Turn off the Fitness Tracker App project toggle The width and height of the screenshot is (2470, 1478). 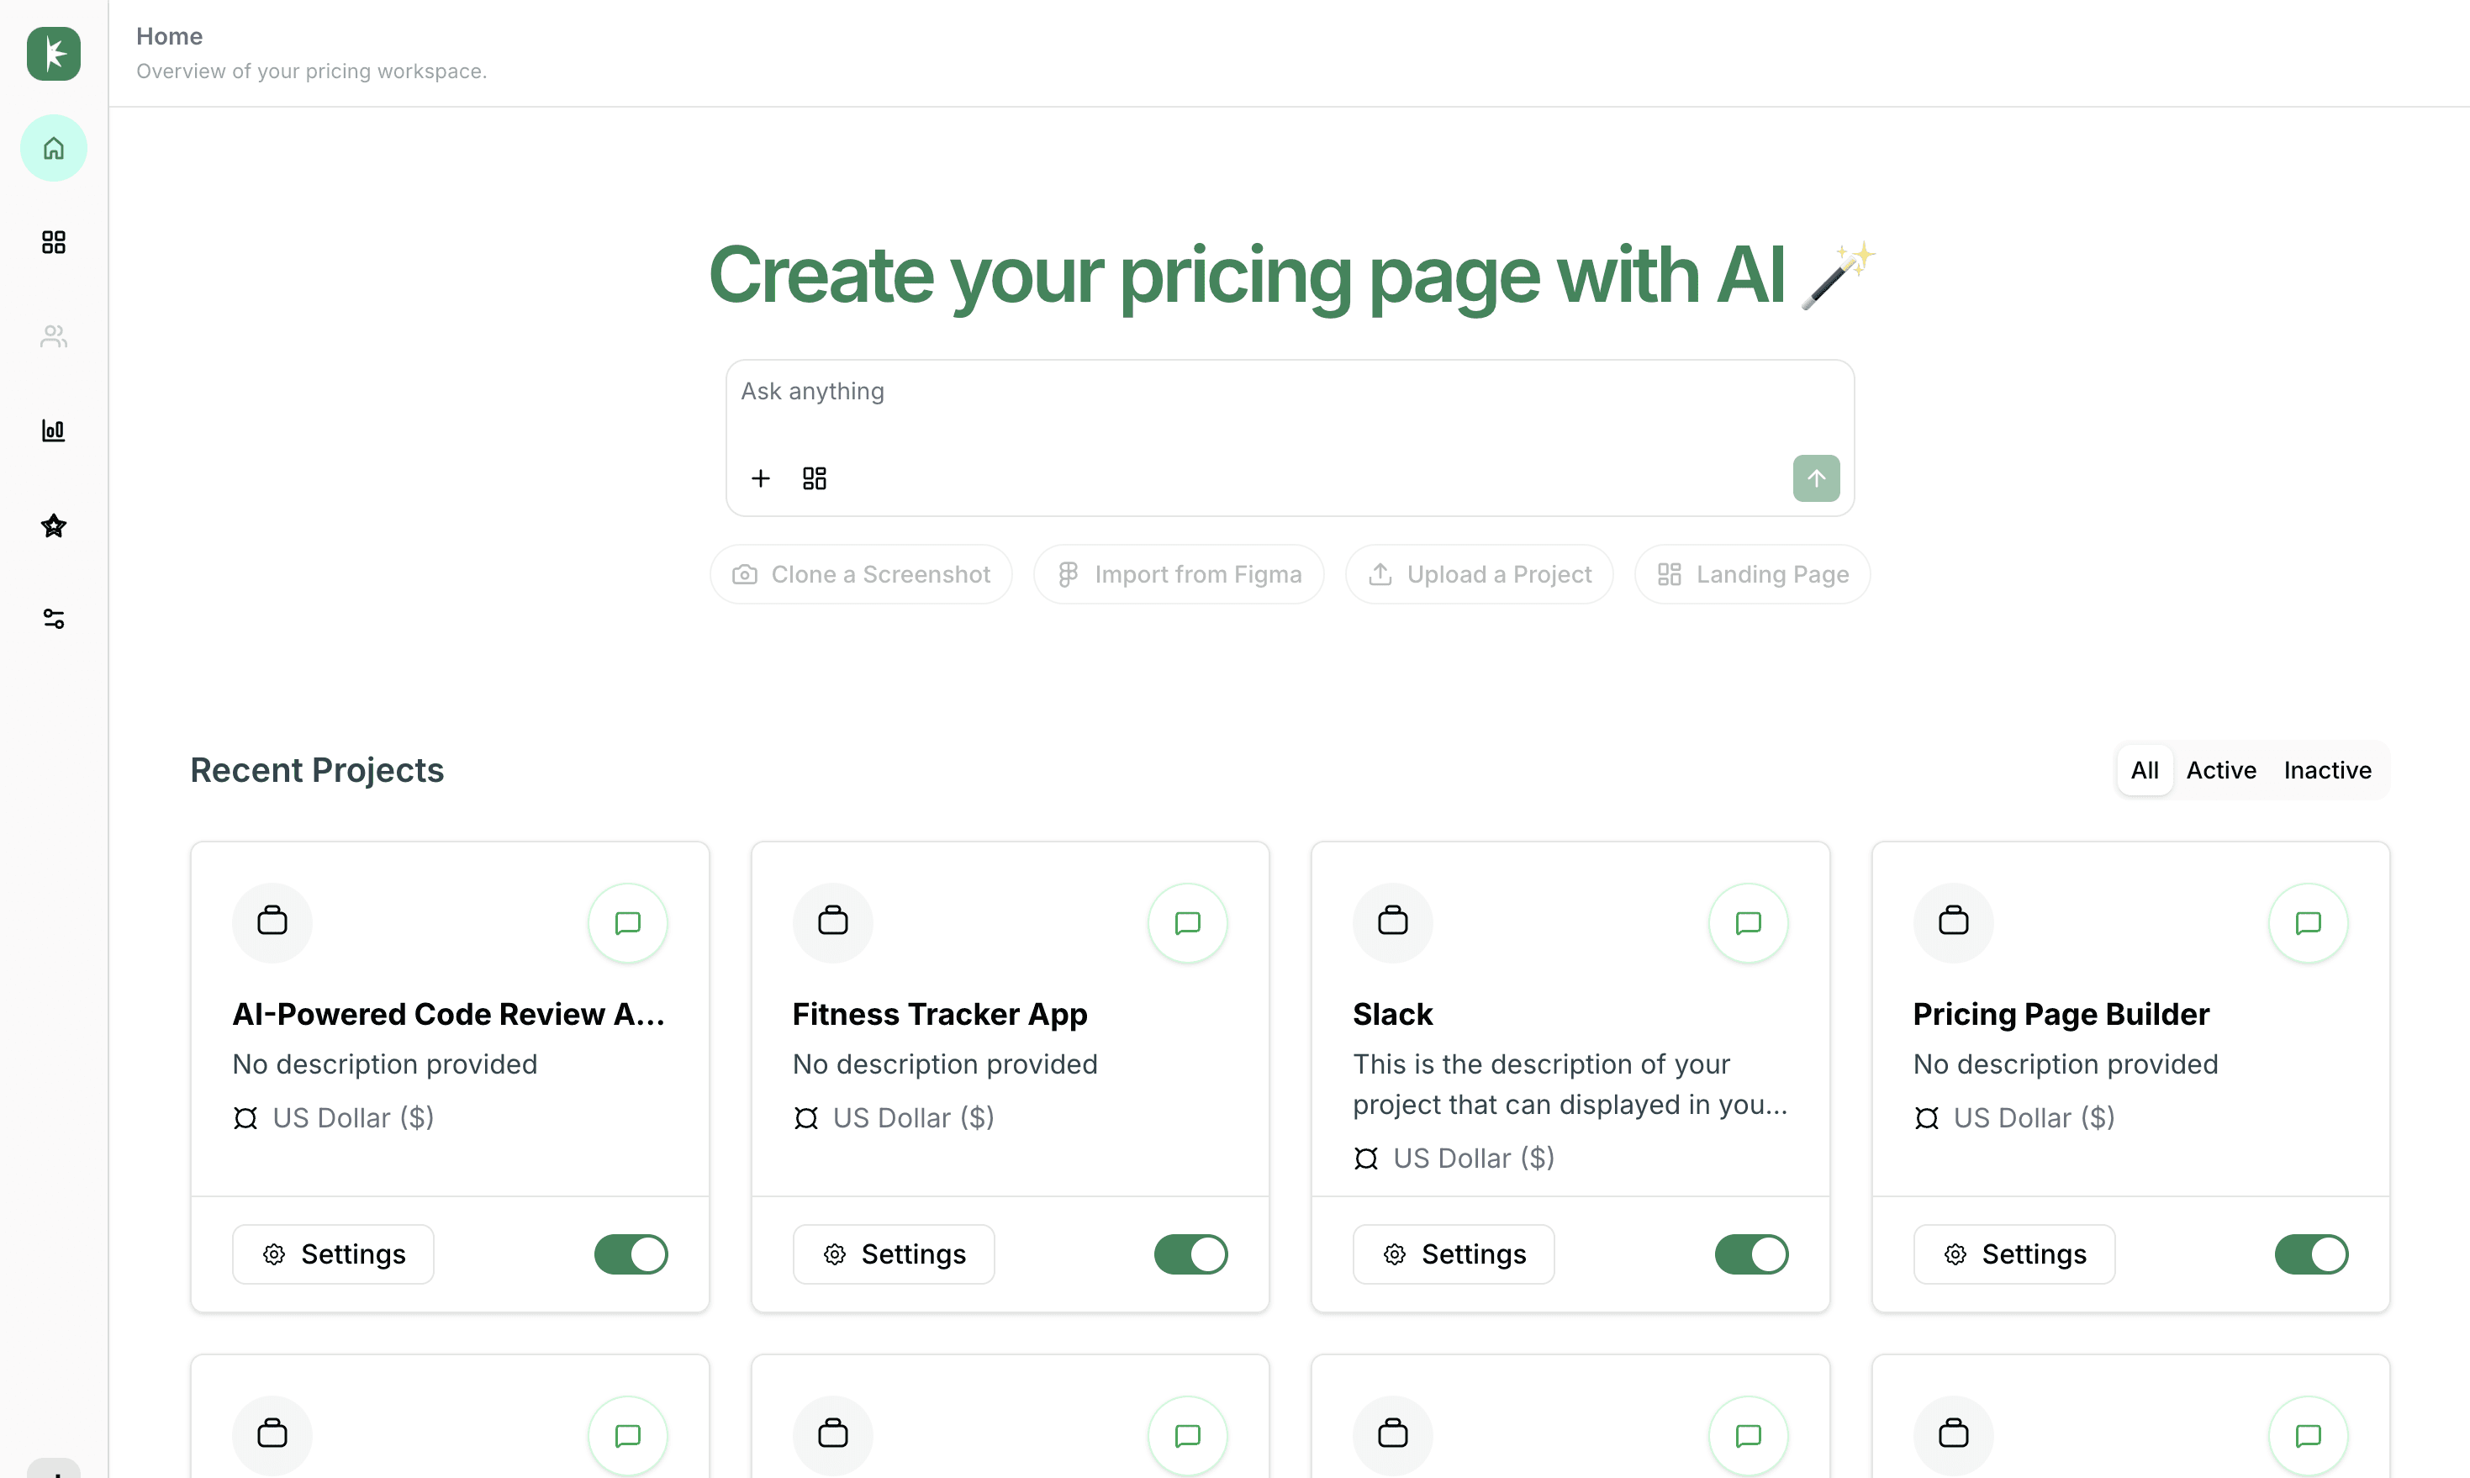(x=1190, y=1253)
